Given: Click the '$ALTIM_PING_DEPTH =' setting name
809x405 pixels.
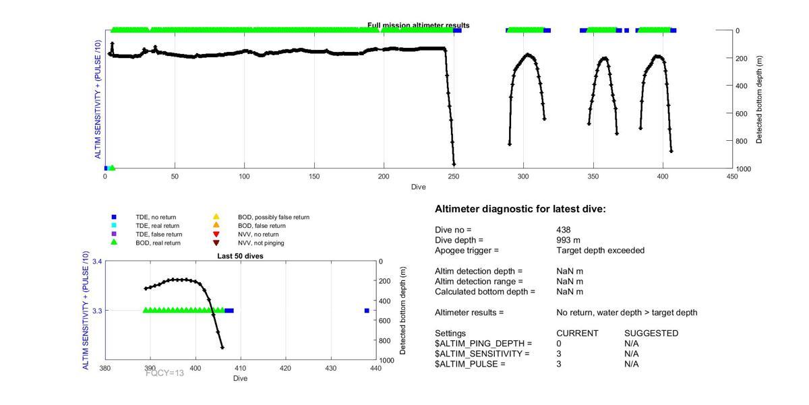Looking at the screenshot, I should (x=483, y=344).
